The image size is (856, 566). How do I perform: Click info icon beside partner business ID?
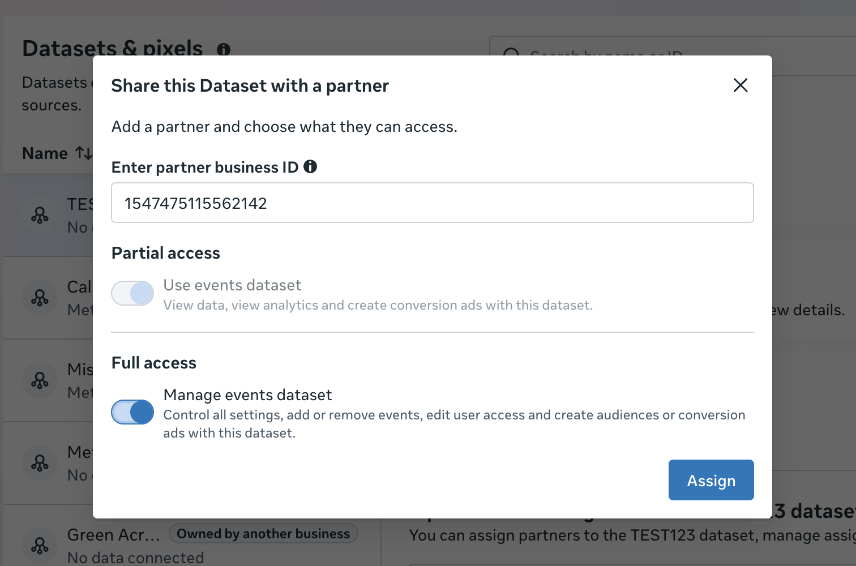310,166
